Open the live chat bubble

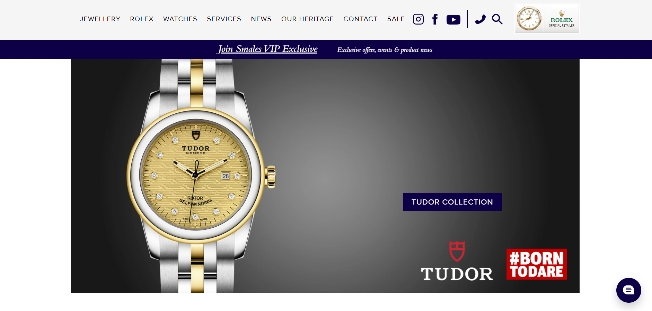pyautogui.click(x=628, y=290)
